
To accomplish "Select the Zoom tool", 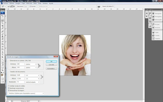I will (x=3, y=70).
